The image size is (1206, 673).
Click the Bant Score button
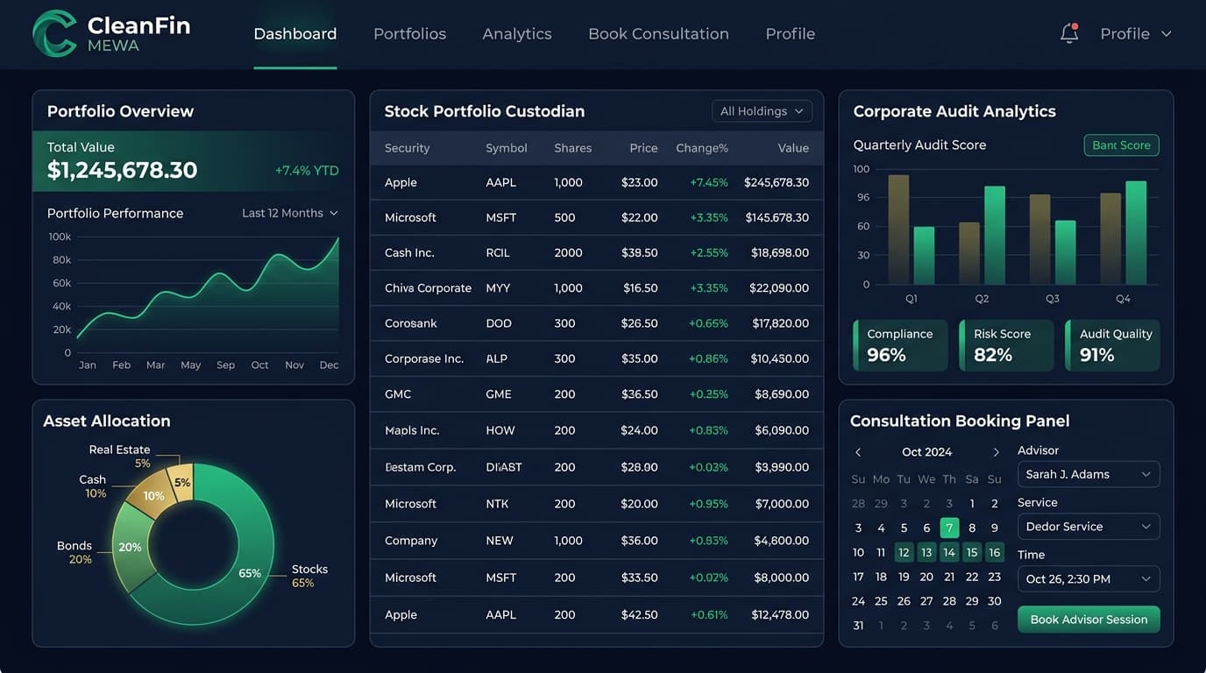[x=1121, y=145]
